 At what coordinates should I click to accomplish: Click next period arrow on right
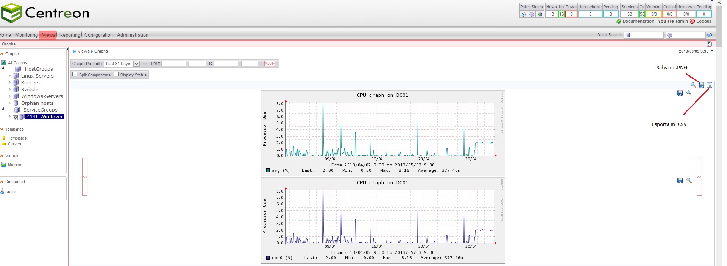pyautogui.click(x=699, y=177)
